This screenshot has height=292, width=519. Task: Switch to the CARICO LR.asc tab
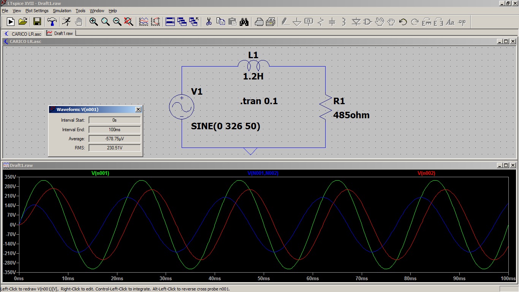coord(23,34)
